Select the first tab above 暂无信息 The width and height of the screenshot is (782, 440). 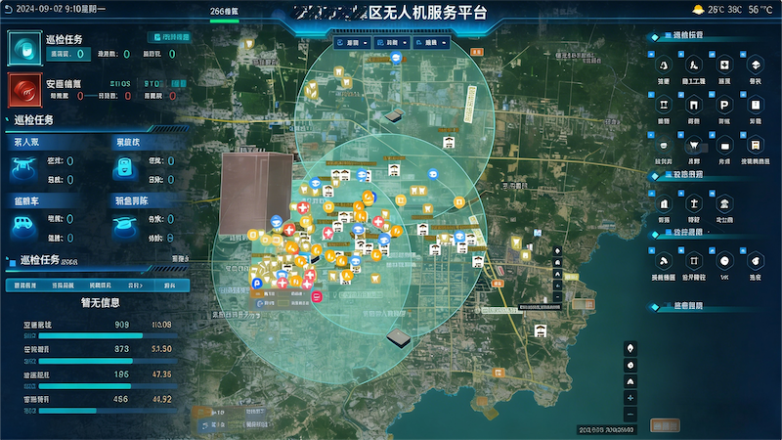click(x=28, y=286)
